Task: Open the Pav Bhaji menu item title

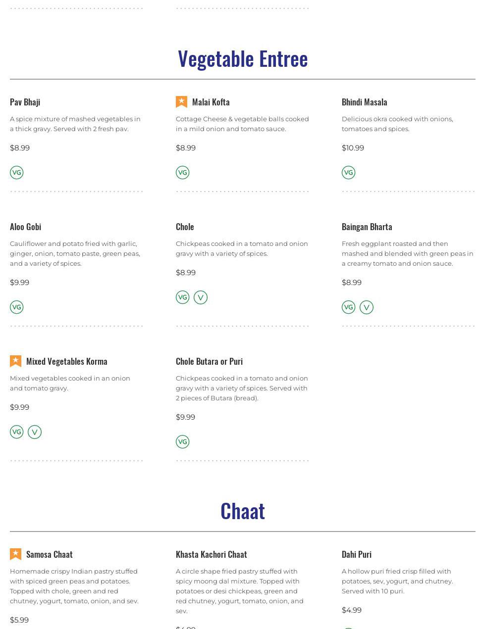Action: click(x=25, y=102)
